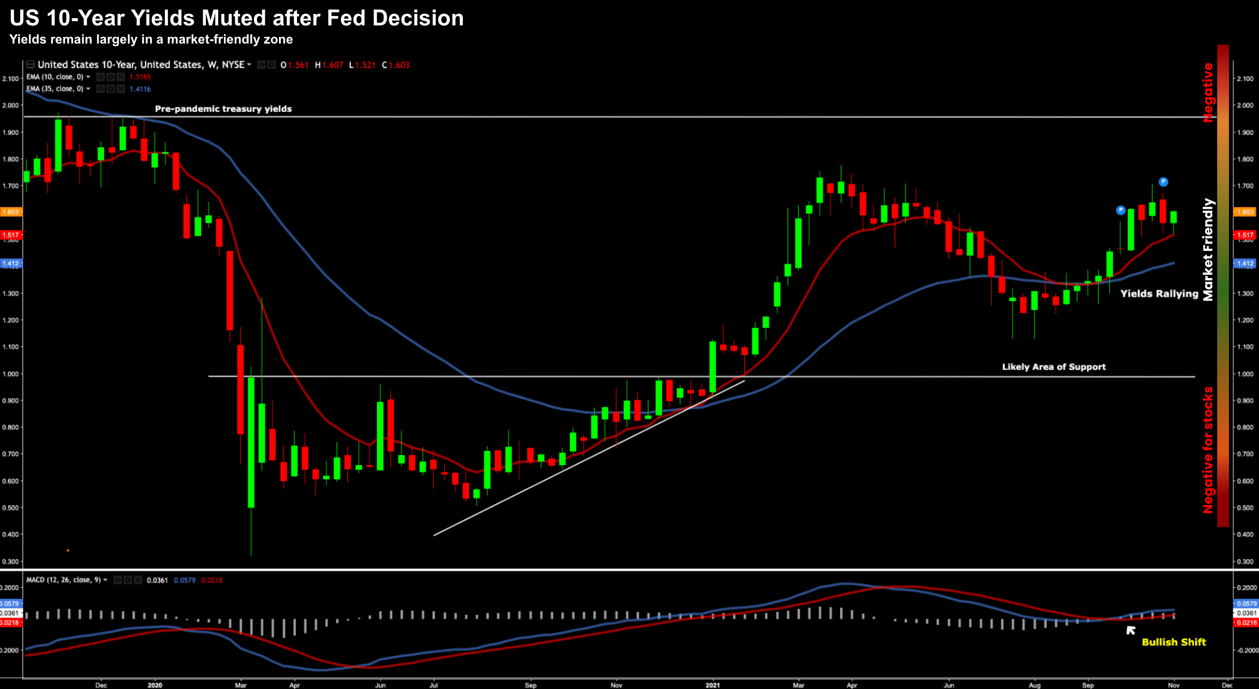This screenshot has height=689, width=1259.
Task: Delete the MACD indicator with X icon
Action: pyautogui.click(x=138, y=580)
